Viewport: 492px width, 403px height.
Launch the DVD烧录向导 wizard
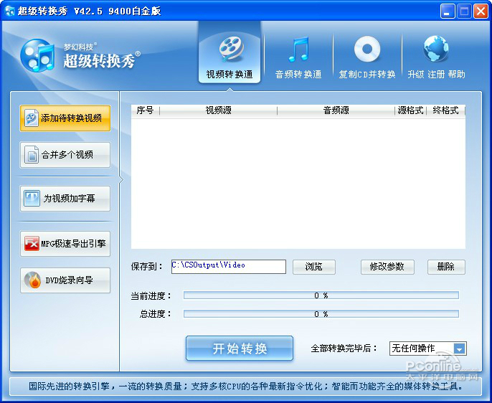(65, 280)
